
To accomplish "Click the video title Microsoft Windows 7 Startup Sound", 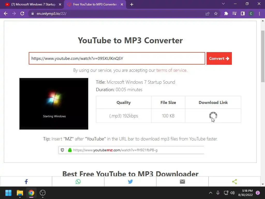I will (x=141, y=82).
